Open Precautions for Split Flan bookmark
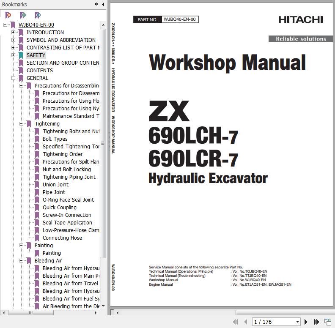Viewport: 335px width, 328px height. tap(71, 162)
